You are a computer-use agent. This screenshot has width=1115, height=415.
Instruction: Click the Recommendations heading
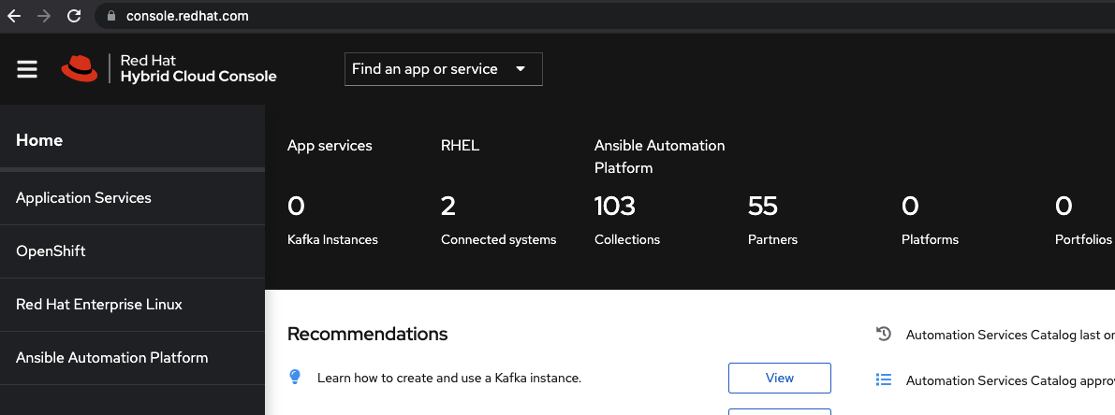click(368, 334)
